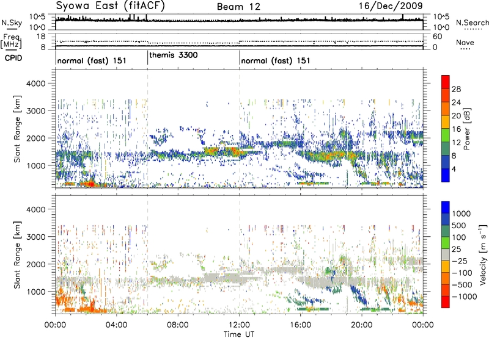This screenshot has width=489, height=338.
Task: Pick the light green 25–100 velocity color segment
Action: point(446,243)
